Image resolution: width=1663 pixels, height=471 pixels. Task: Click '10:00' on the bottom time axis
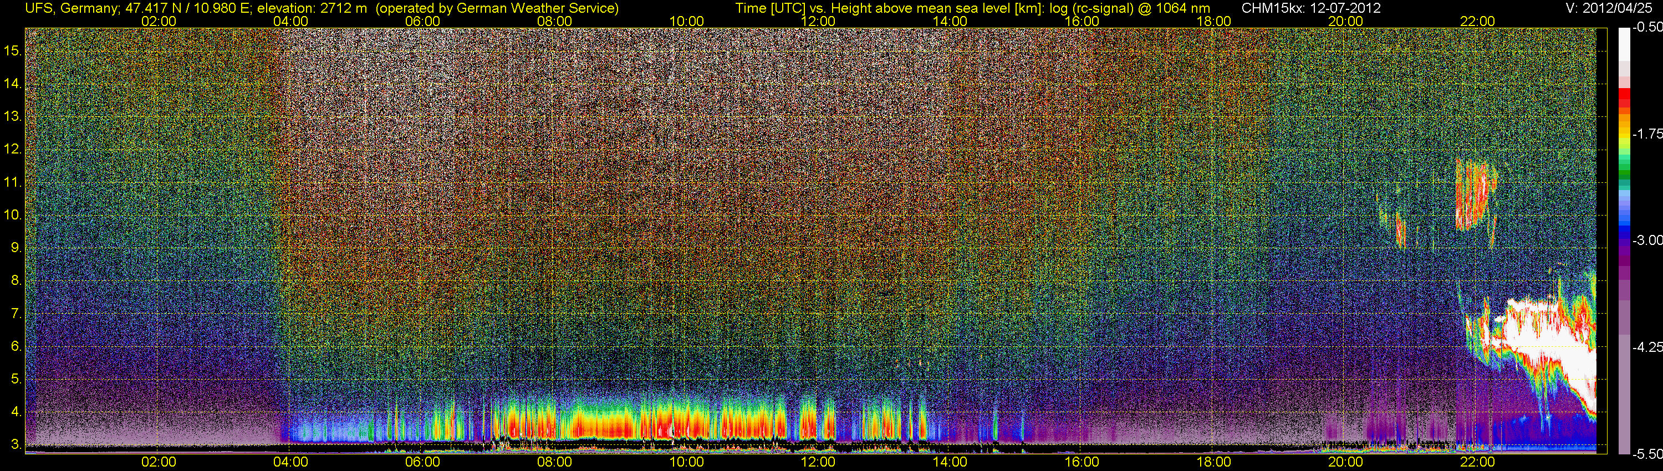tap(686, 462)
